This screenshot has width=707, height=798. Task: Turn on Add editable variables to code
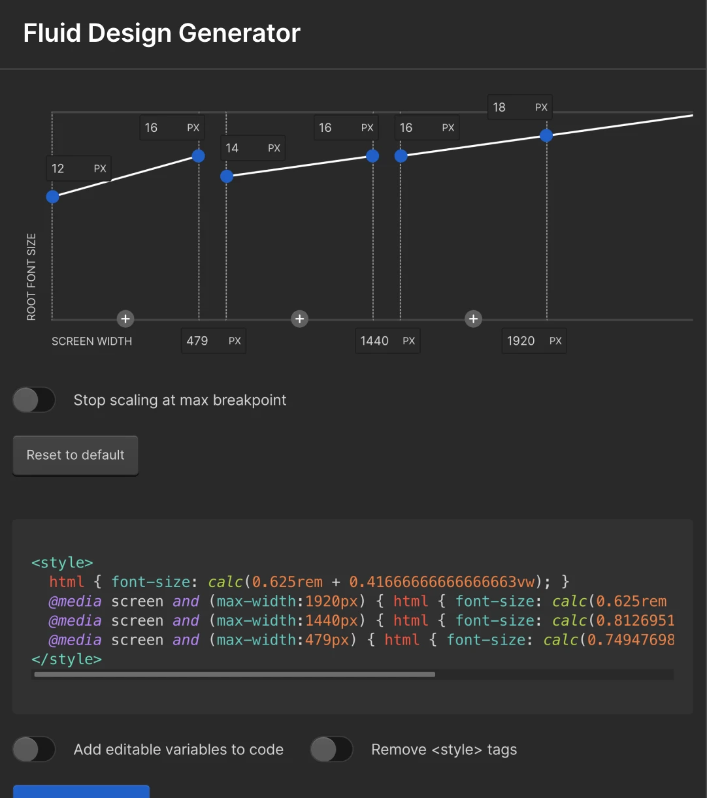34,749
